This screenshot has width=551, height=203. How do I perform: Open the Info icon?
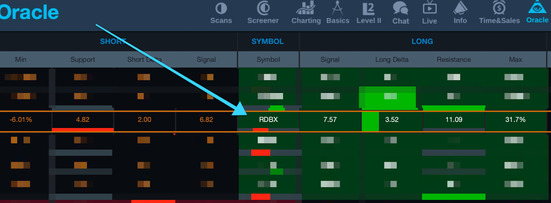click(460, 9)
